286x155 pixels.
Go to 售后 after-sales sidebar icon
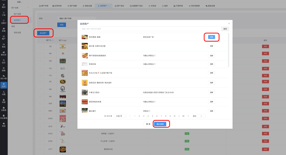coord(4,45)
